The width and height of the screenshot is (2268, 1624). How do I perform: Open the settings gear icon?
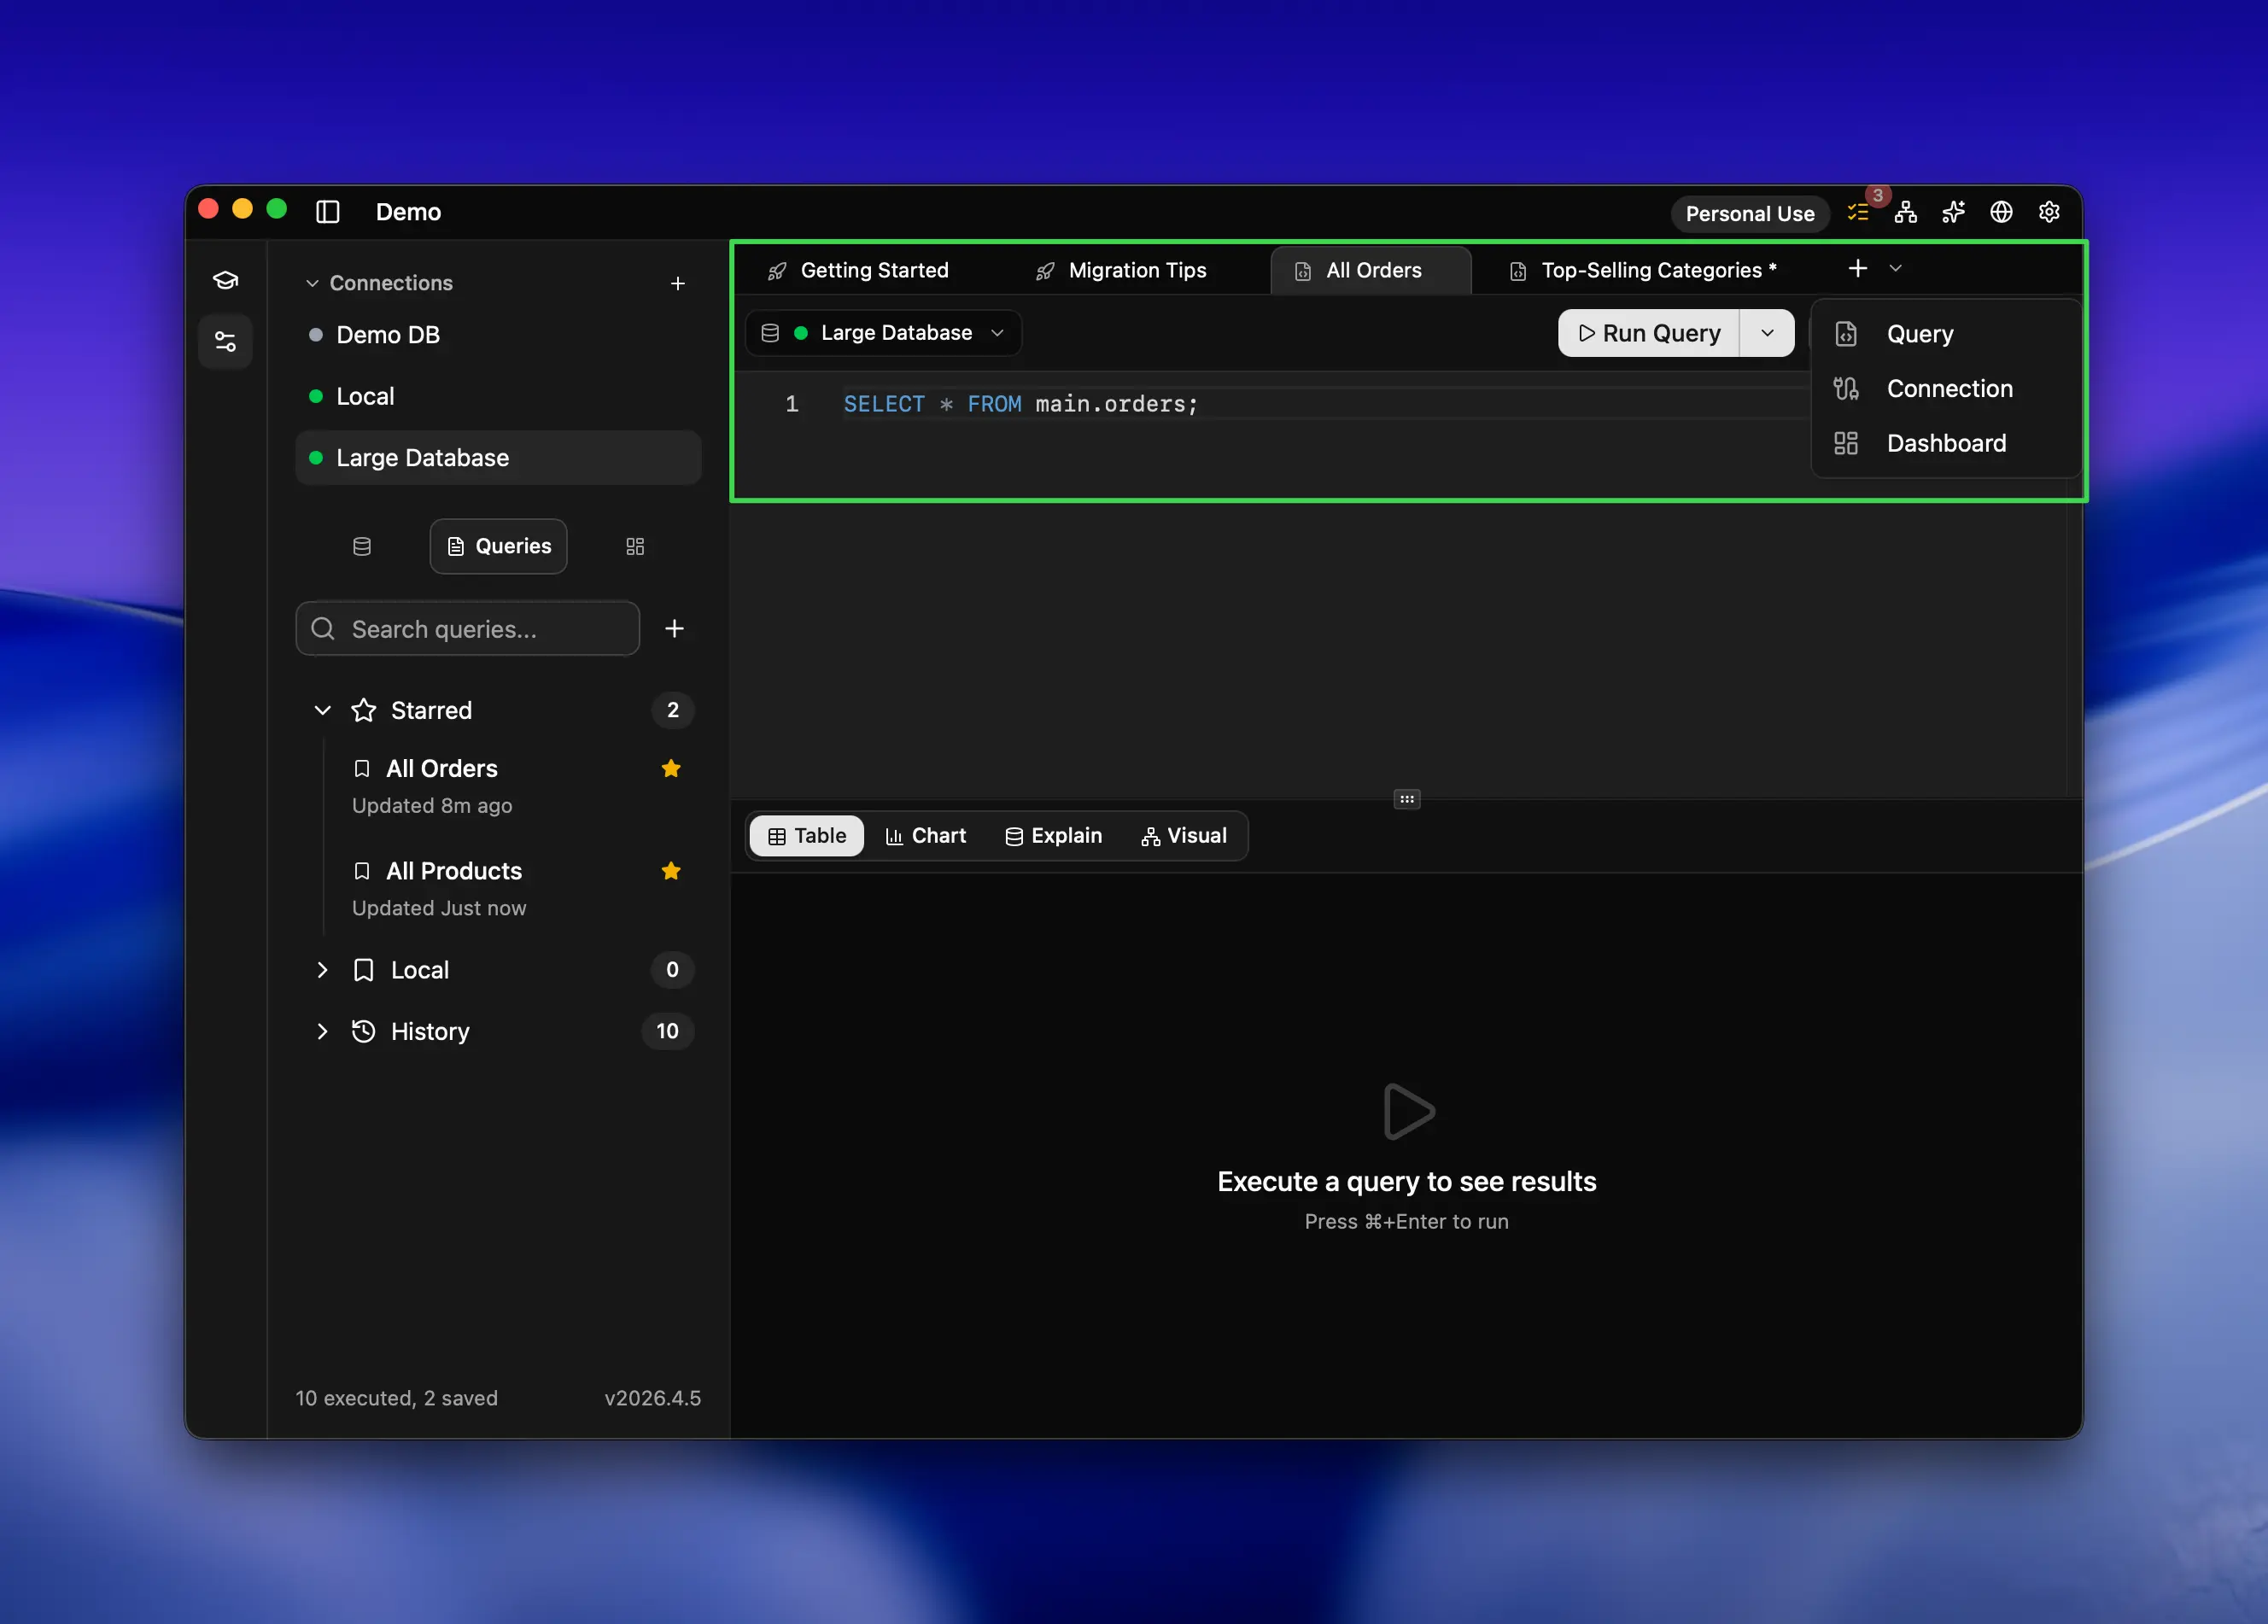(x=2049, y=212)
